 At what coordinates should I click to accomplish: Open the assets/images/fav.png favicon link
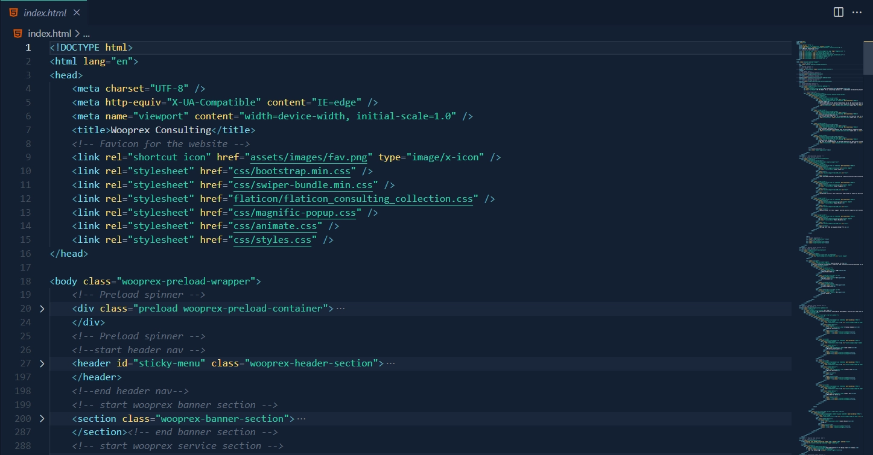[308, 157]
